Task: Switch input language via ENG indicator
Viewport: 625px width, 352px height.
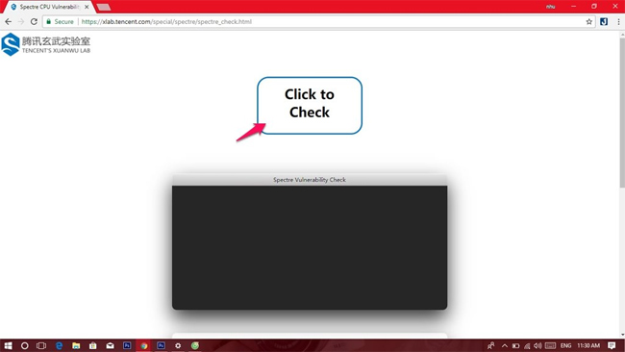Action: (565, 345)
